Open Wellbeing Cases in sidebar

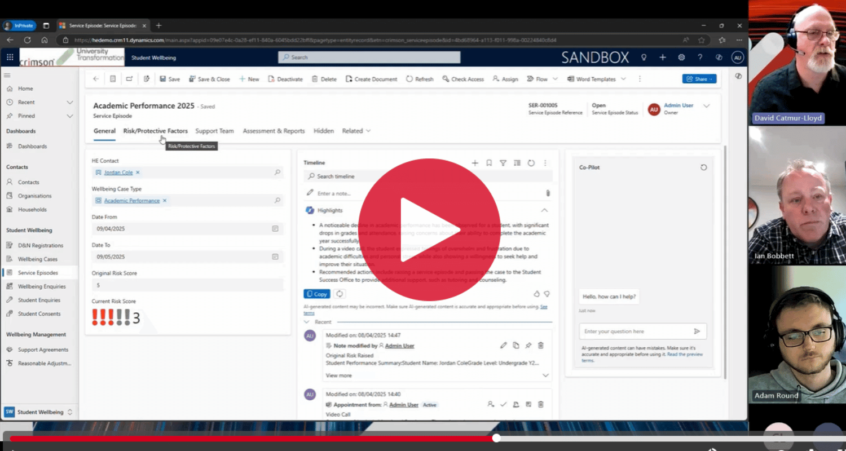point(38,259)
